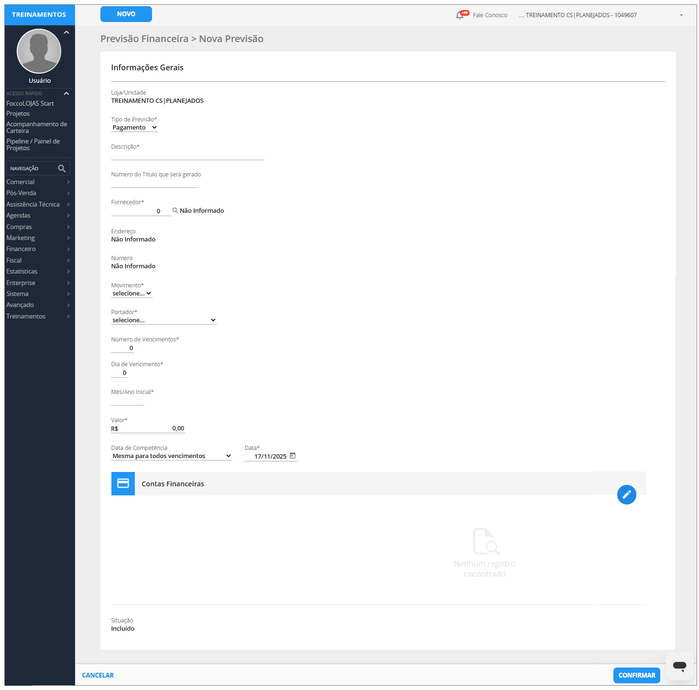Open FoccoLOJAS Start quick link
Screen dimensions: 699x690
tap(30, 103)
